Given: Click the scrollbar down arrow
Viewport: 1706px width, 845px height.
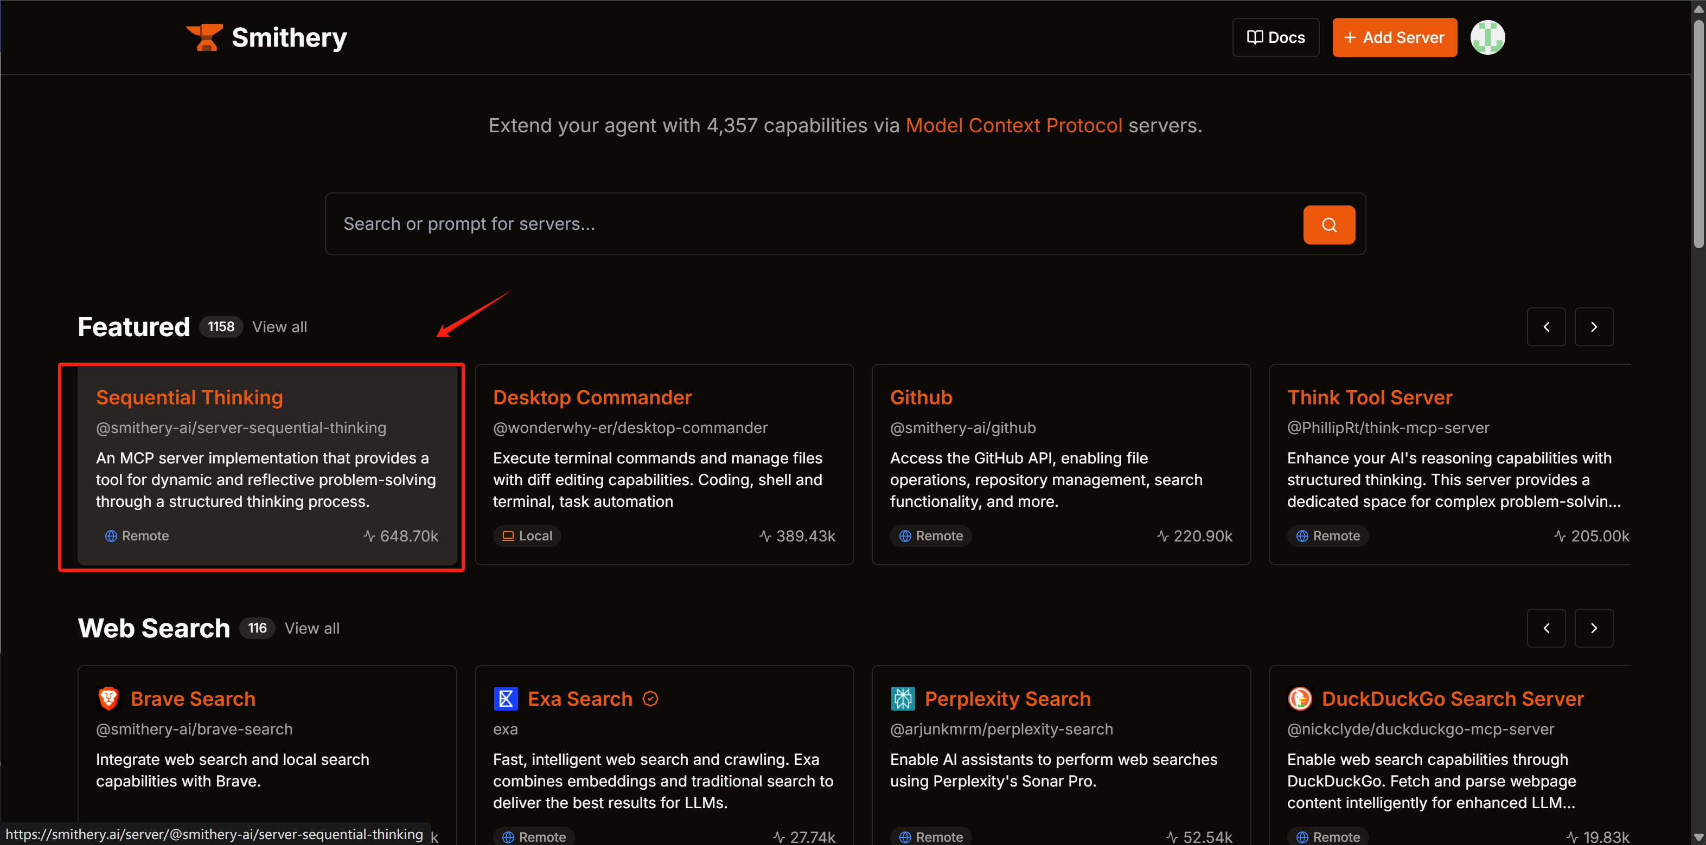Looking at the screenshot, I should click(1699, 838).
